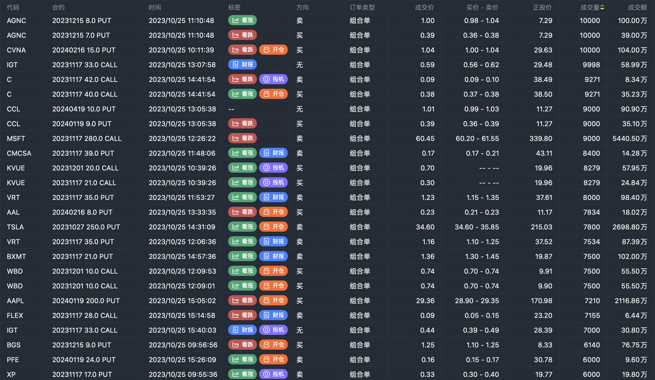
Task: Click the 投机 tag in XP row
Action: pos(273,374)
